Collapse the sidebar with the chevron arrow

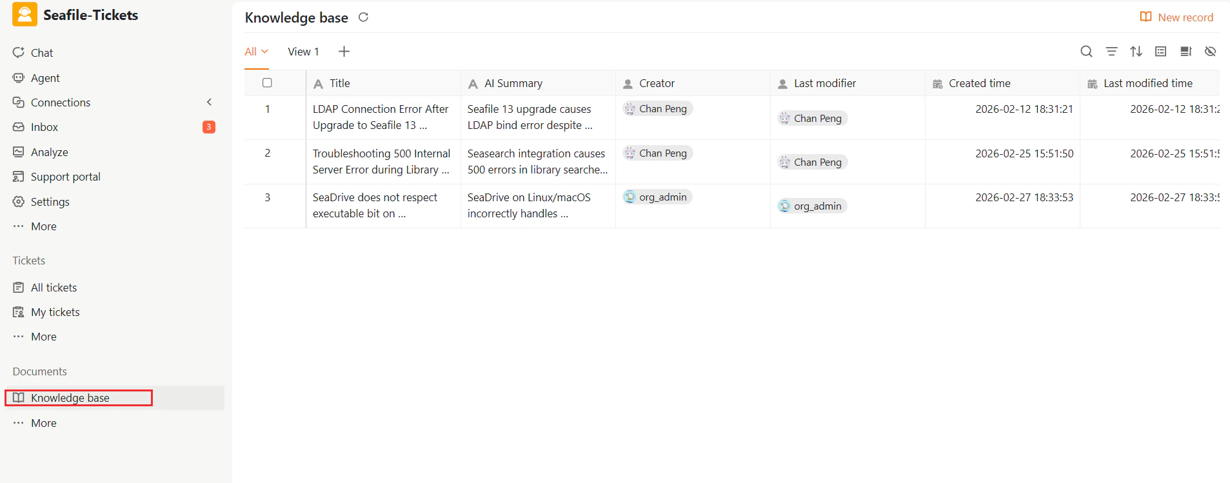[x=209, y=102]
